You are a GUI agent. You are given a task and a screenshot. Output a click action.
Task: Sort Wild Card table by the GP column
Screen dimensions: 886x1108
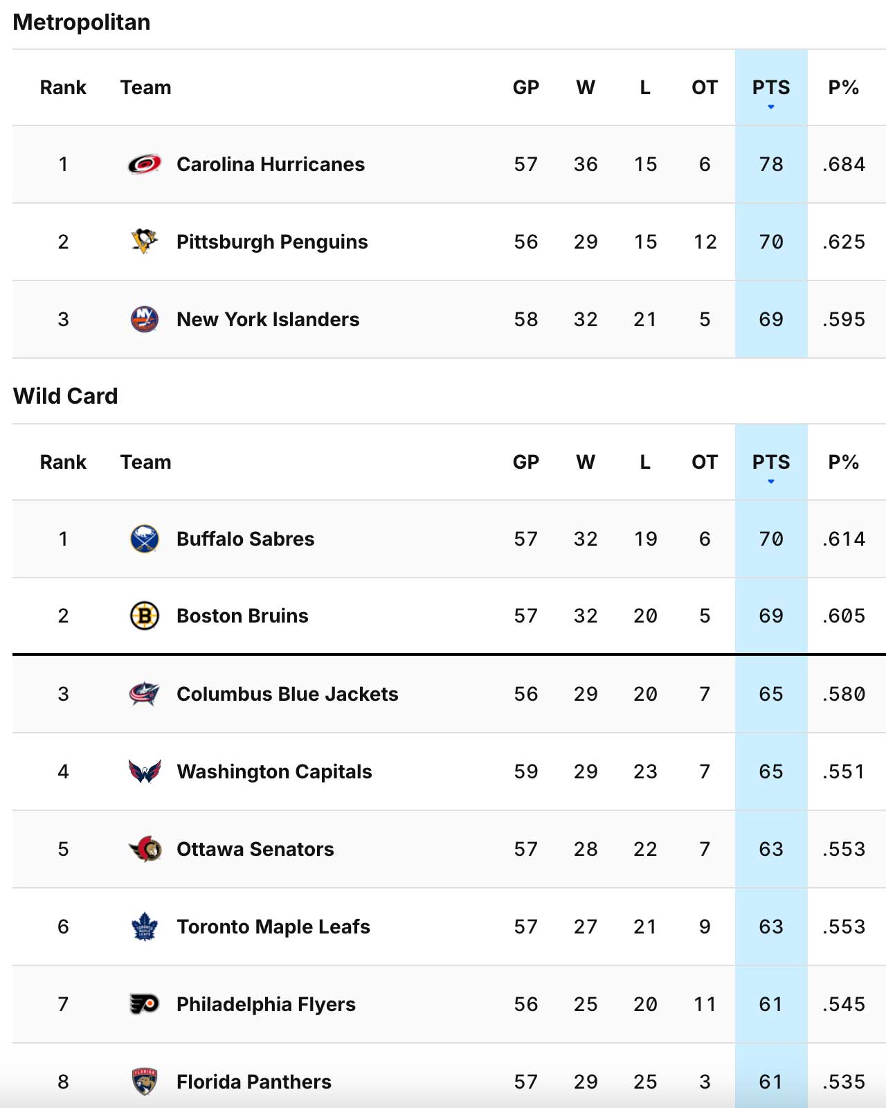(x=526, y=462)
